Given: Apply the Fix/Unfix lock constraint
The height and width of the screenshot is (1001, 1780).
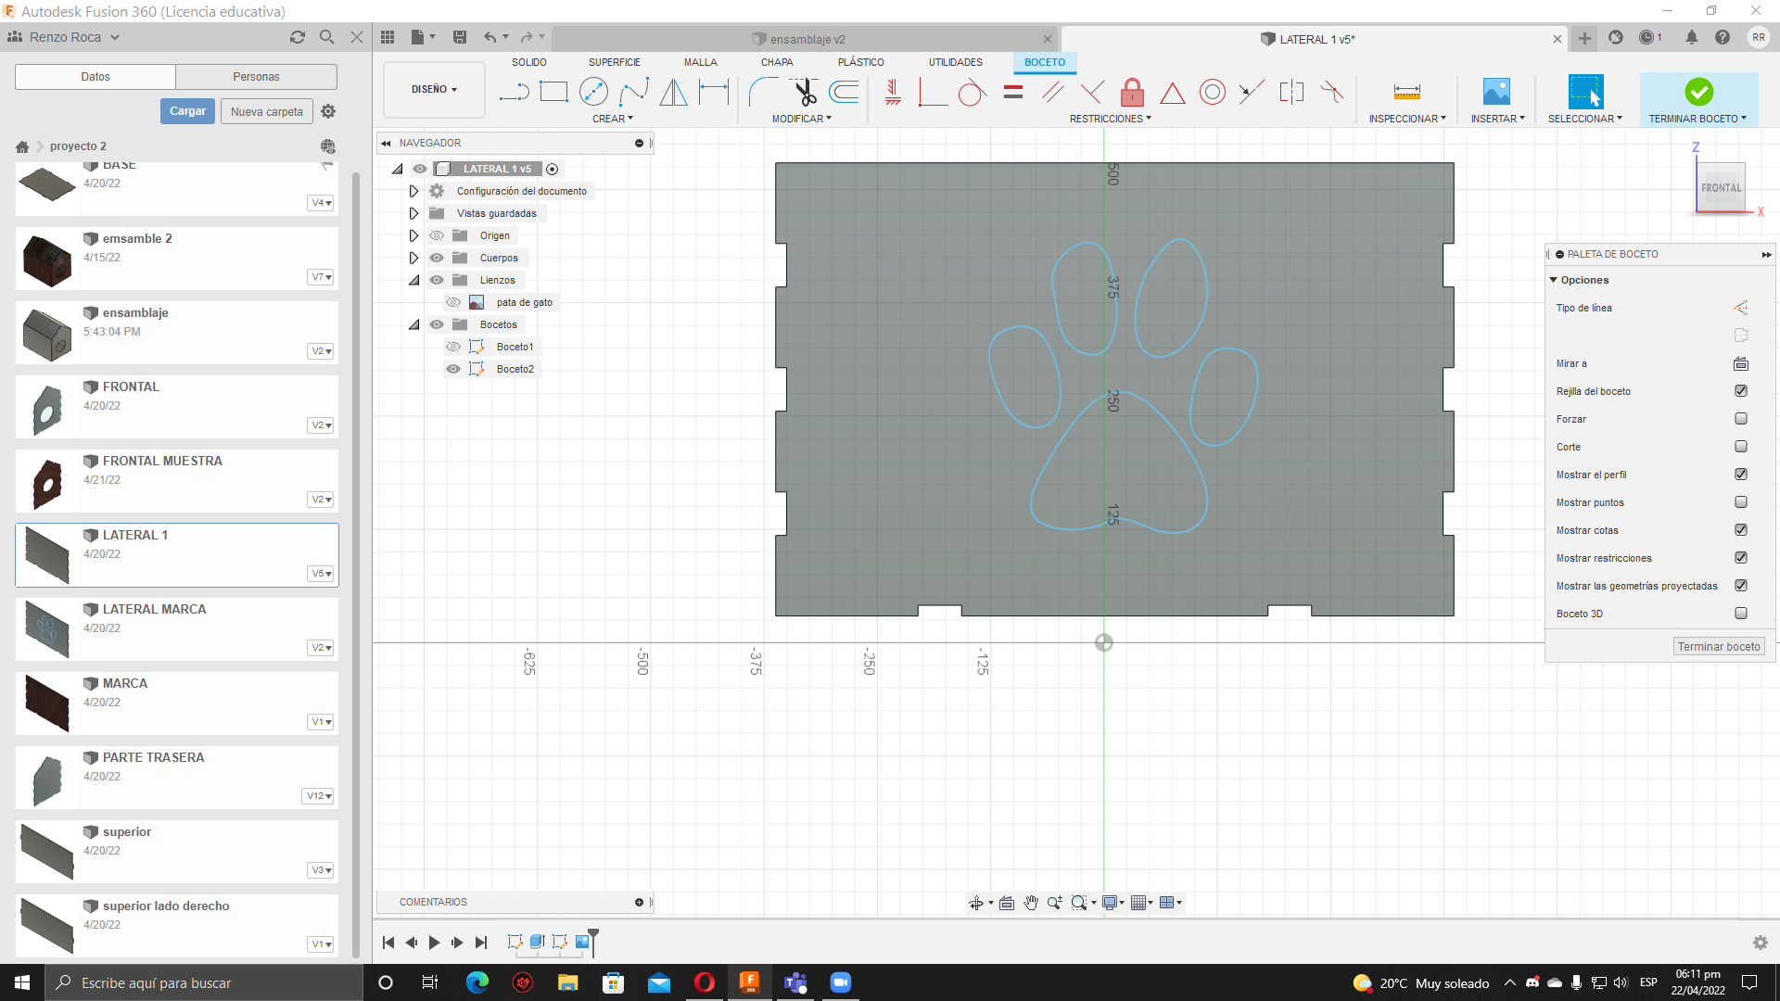Looking at the screenshot, I should coord(1132,92).
